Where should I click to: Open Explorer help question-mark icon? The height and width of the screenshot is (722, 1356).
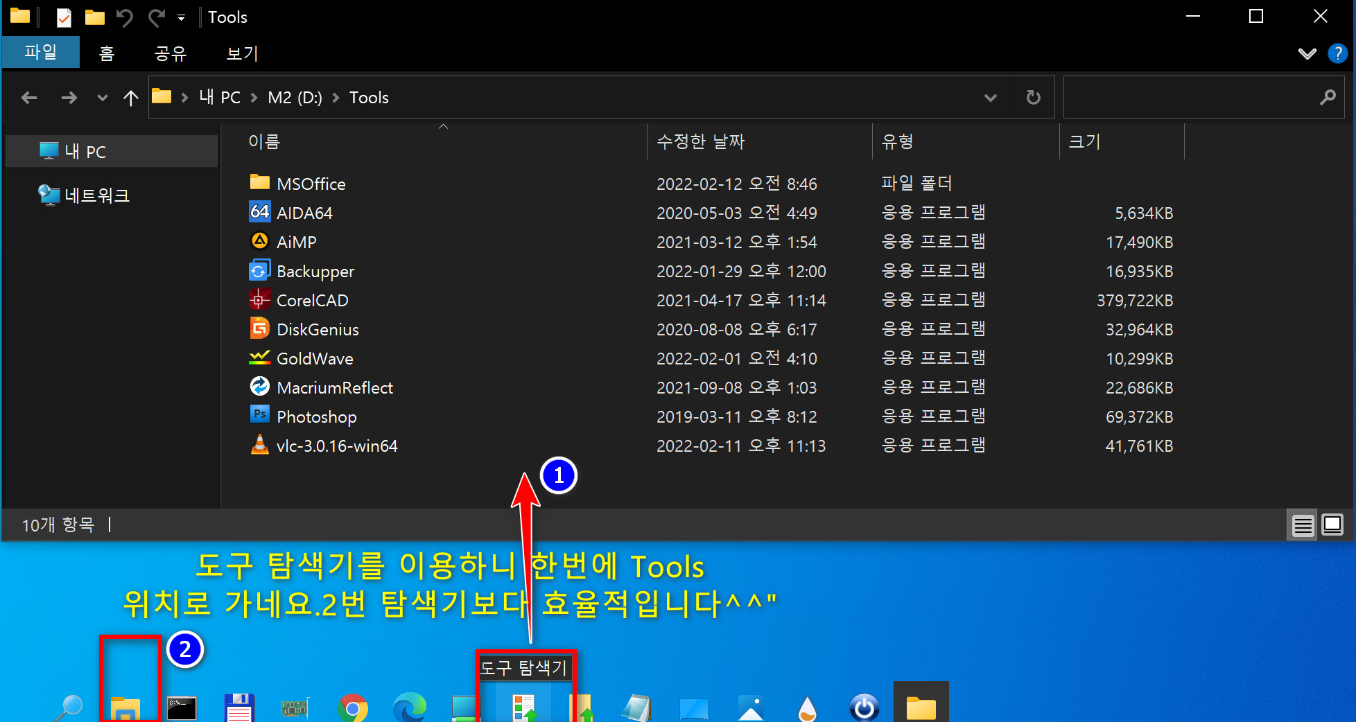click(x=1337, y=53)
